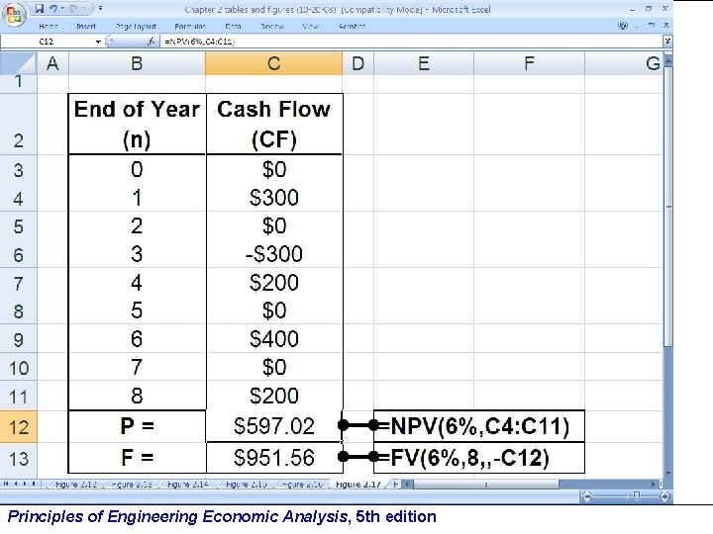Close the workbook window in ribbon row
Screen dimensions: 713x534
click(666, 26)
